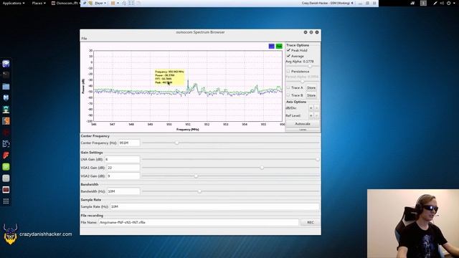This screenshot has width=459, height=258.
Task: Click the Sample Rate input field
Action: [214, 206]
